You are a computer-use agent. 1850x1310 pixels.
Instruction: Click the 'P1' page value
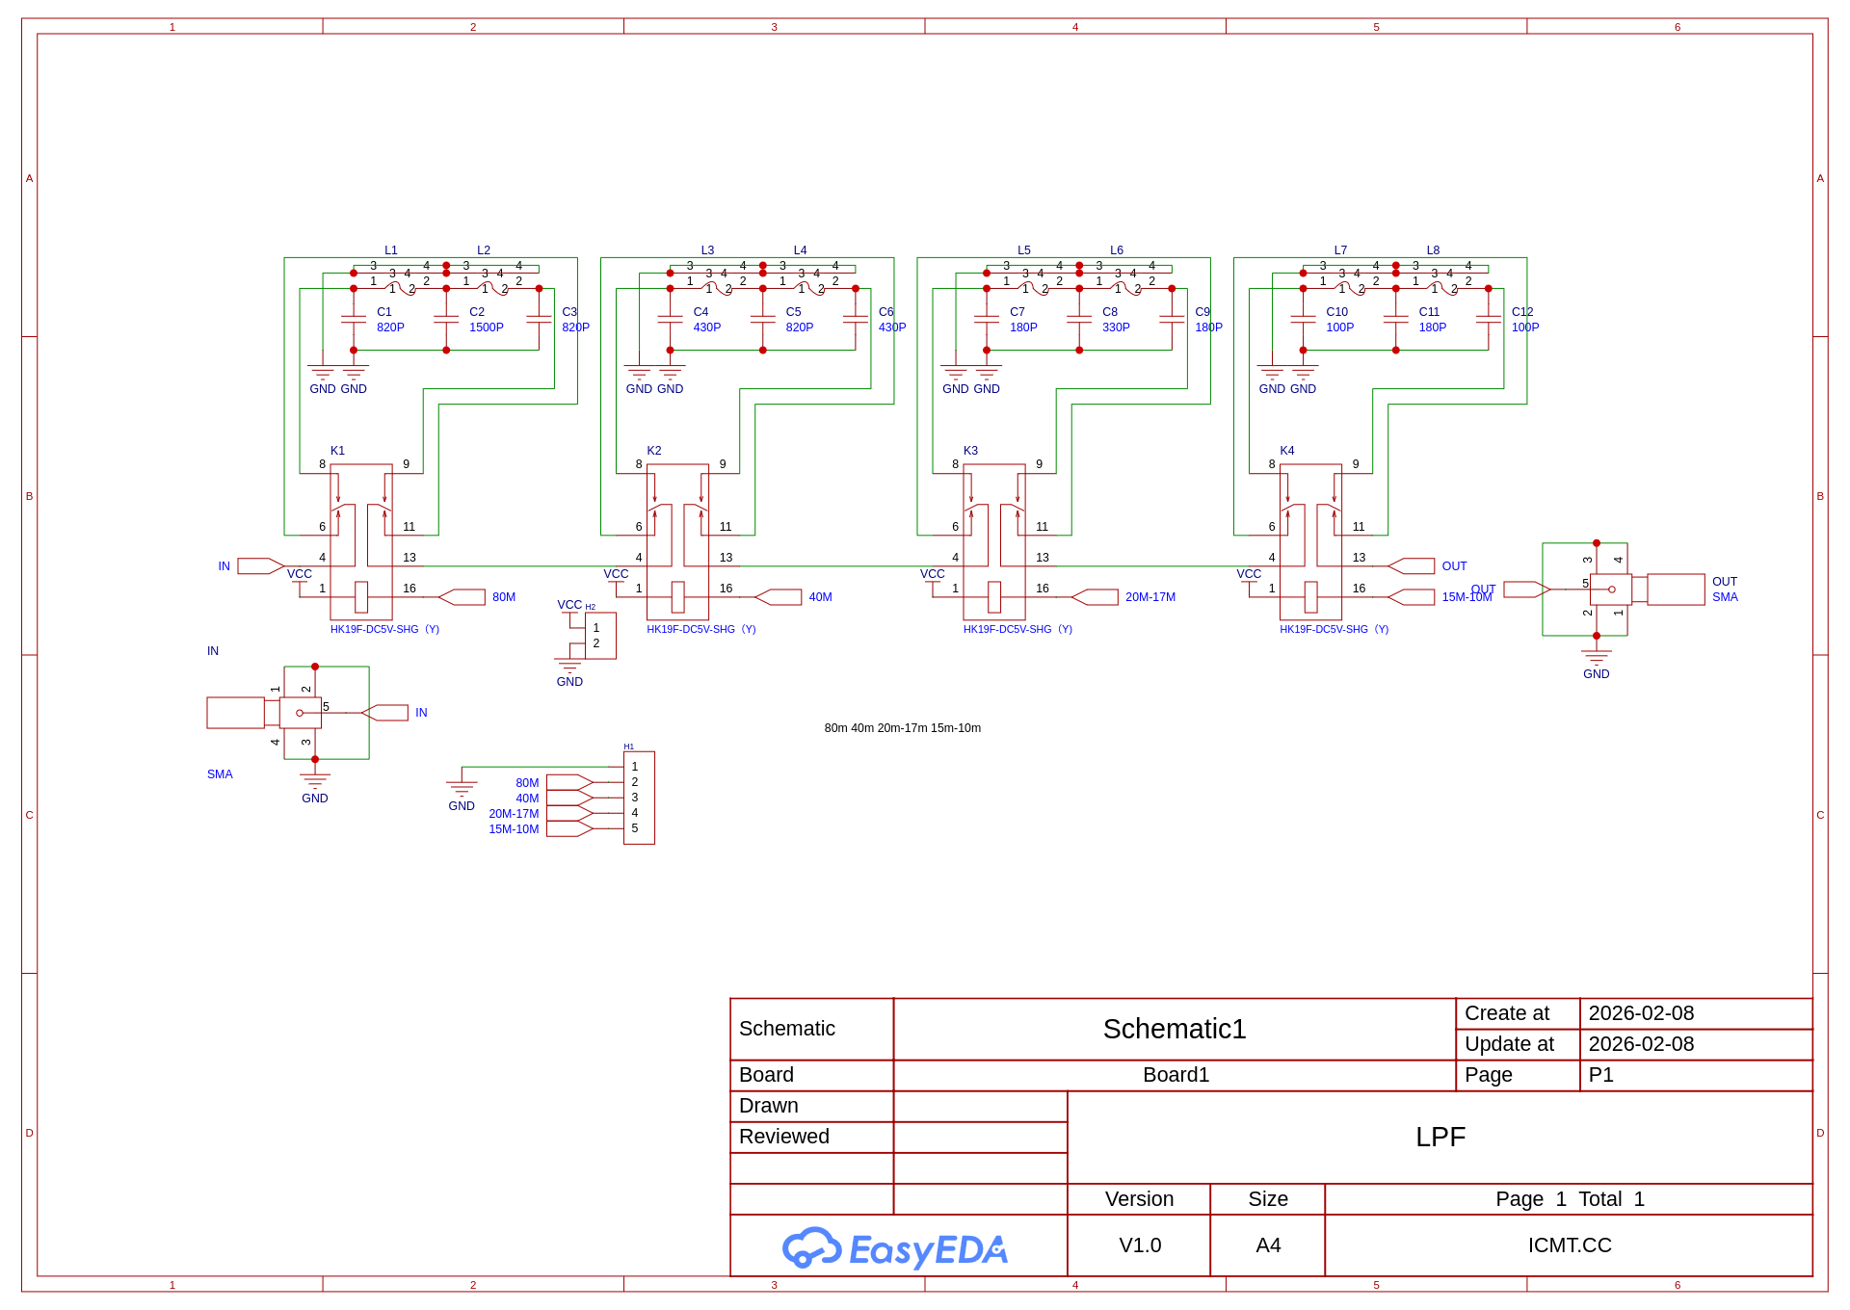click(1600, 1075)
